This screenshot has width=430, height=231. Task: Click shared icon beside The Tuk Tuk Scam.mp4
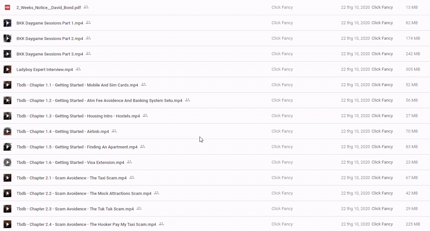pyautogui.click(x=139, y=208)
